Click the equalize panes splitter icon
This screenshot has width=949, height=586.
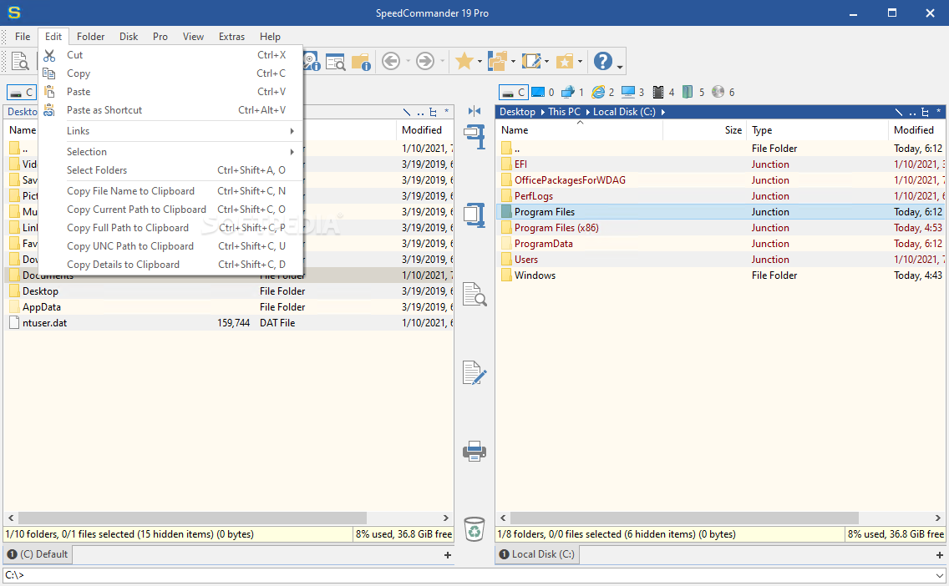point(474,111)
